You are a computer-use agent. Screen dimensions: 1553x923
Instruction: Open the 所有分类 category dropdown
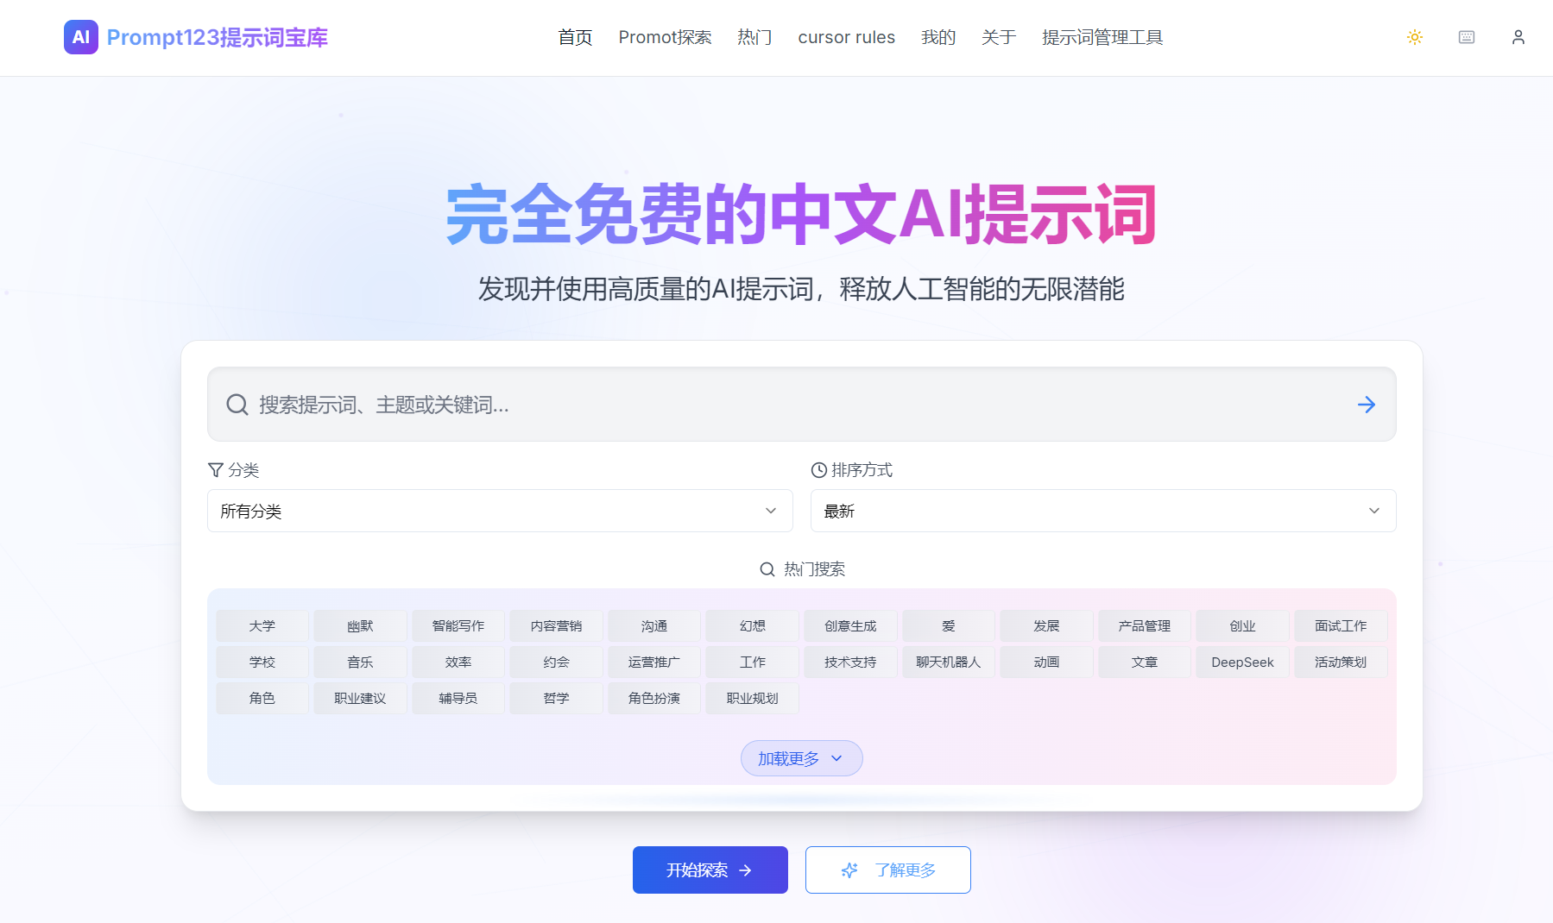pyautogui.click(x=499, y=511)
